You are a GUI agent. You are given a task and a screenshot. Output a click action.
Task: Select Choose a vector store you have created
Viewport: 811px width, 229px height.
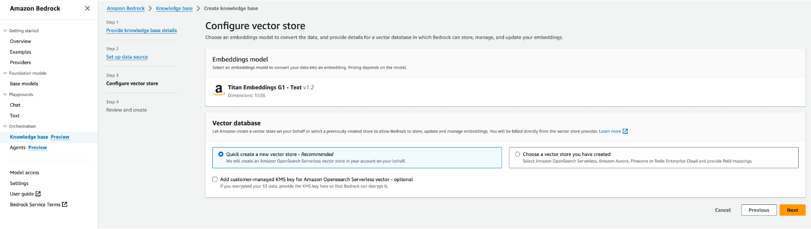tap(518, 154)
